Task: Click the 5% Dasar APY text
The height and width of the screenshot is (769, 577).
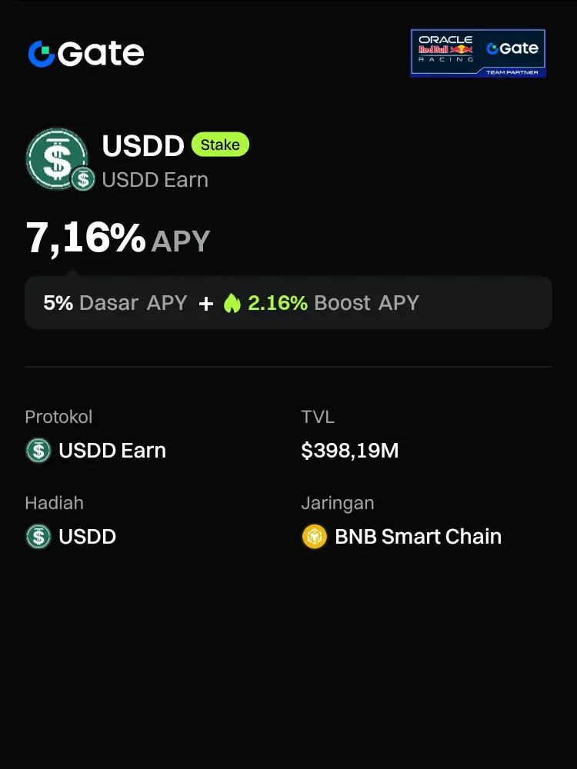Action: pyautogui.click(x=115, y=303)
